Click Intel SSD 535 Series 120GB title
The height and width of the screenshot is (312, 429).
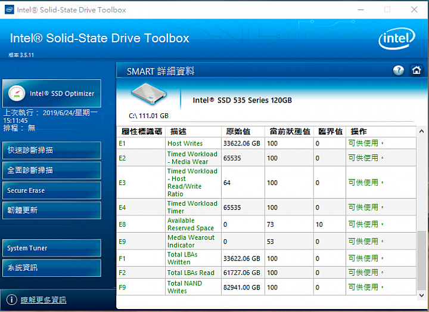click(242, 100)
